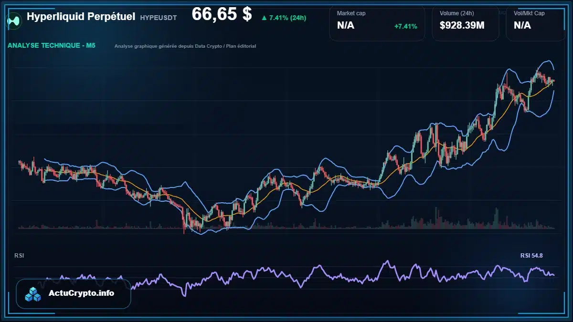Image resolution: width=573 pixels, height=322 pixels.
Task: Click the ActuCrypto.info badge
Action: click(74, 294)
